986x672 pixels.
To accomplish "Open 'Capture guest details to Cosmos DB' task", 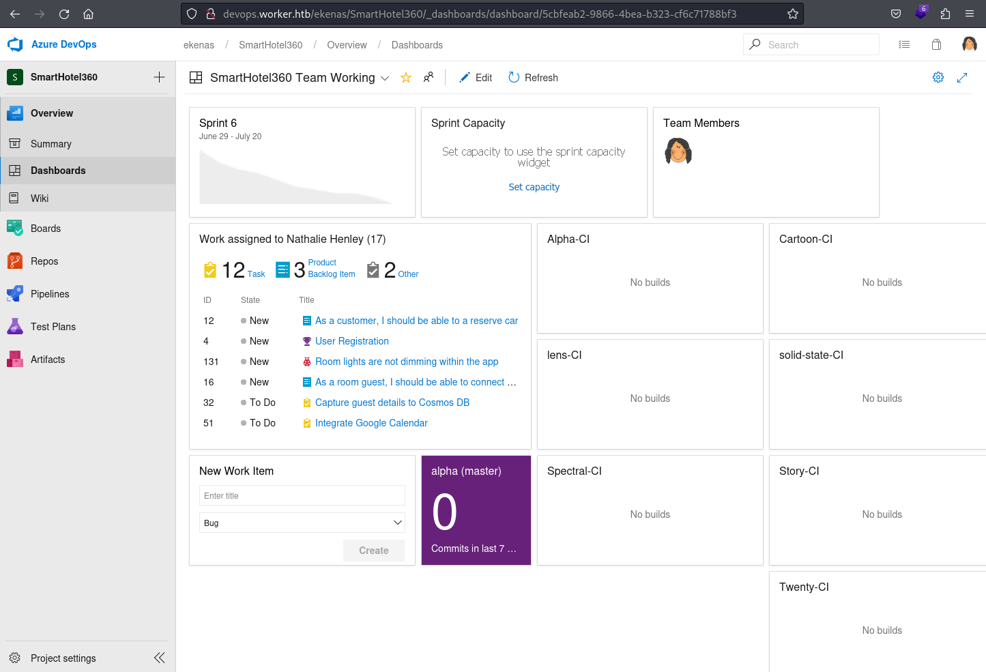I will (392, 403).
